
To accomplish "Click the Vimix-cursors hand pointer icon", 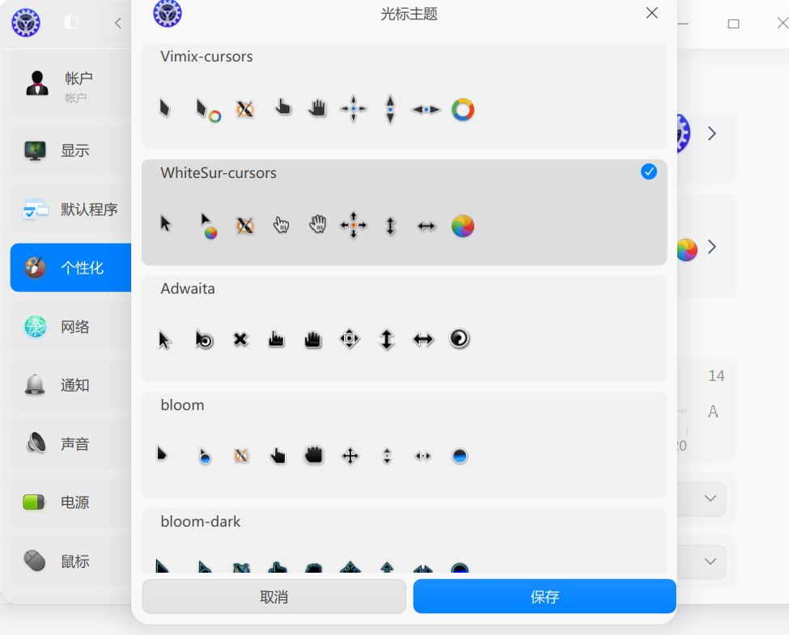I will [282, 107].
